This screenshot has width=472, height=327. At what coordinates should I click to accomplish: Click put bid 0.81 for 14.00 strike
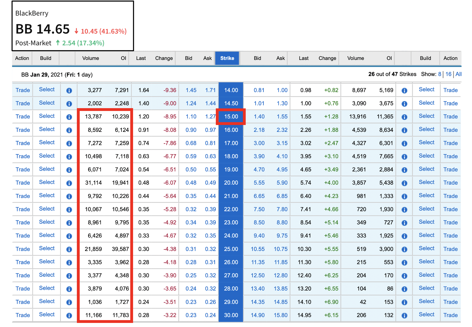pos(259,90)
